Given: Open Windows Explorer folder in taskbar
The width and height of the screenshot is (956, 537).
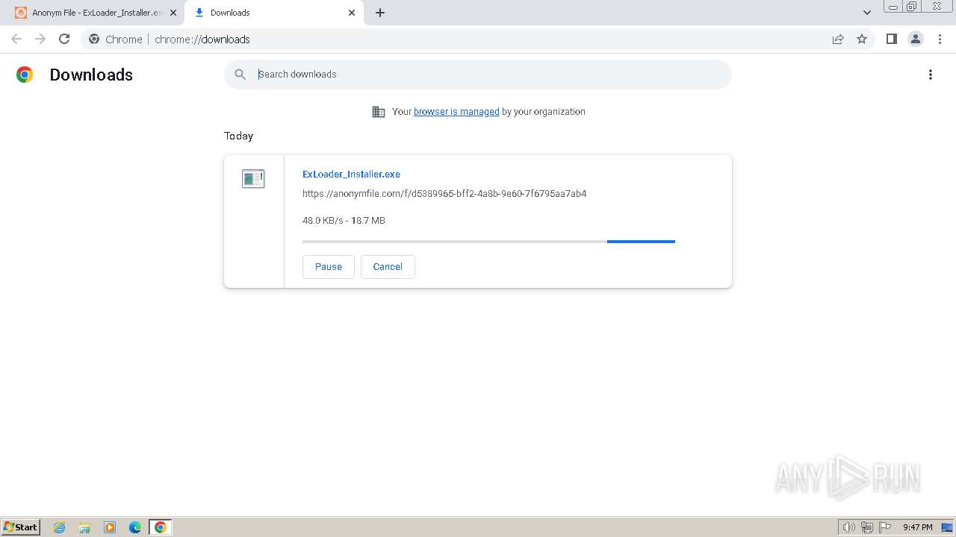Looking at the screenshot, I should click(84, 527).
